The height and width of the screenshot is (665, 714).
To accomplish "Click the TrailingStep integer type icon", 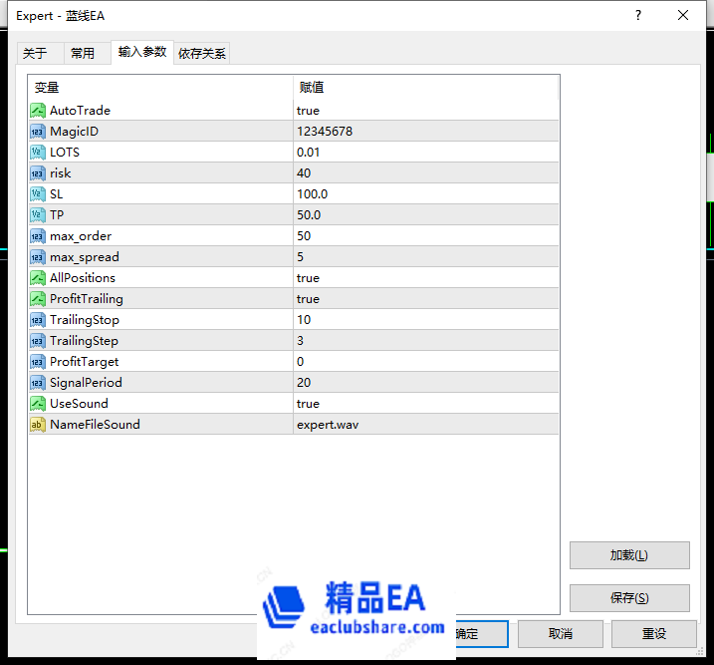I will (38, 341).
